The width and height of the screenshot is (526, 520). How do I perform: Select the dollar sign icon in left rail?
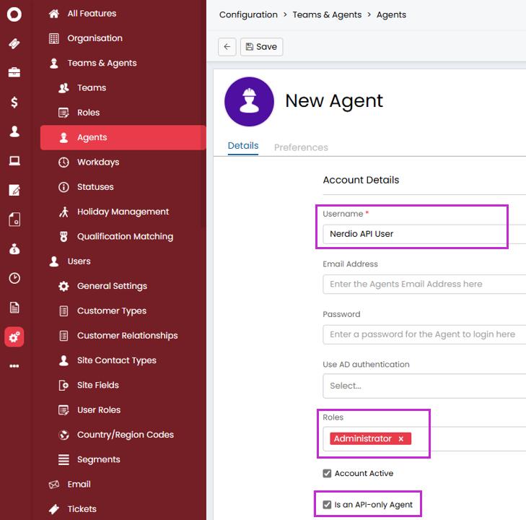(x=14, y=102)
